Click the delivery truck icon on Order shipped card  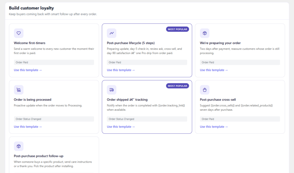[112, 90]
